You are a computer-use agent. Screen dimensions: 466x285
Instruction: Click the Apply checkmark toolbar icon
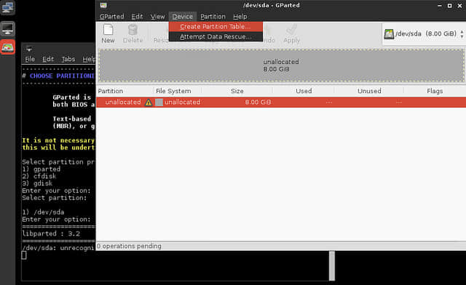click(x=291, y=30)
